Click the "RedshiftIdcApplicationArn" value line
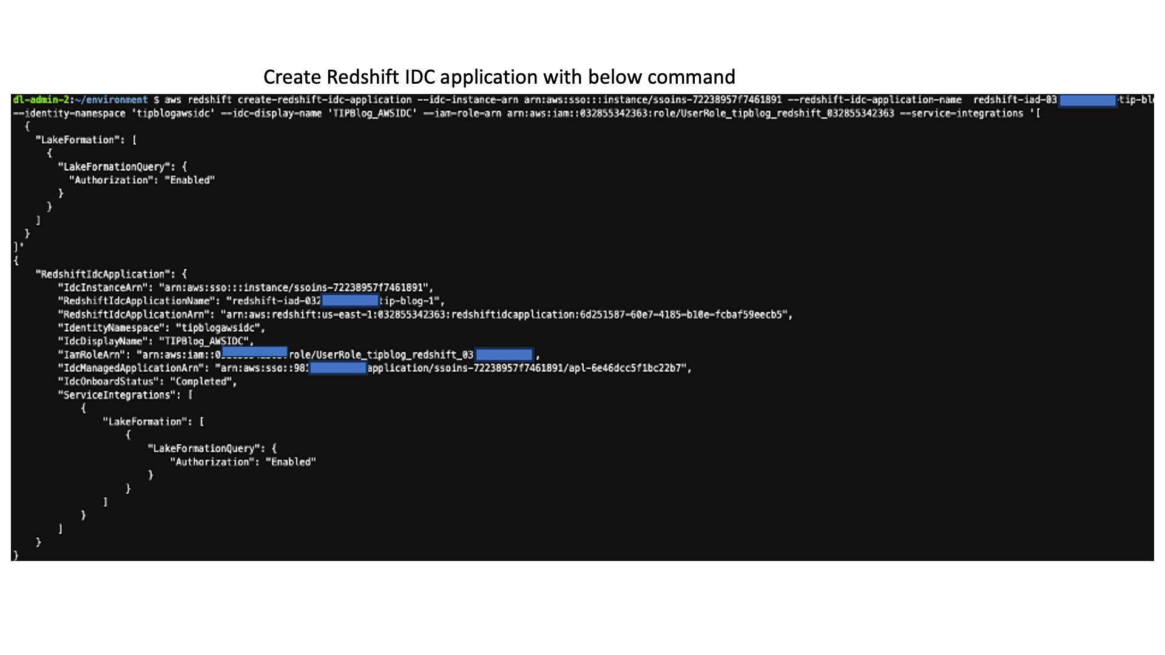The image size is (1165, 655). coord(425,314)
